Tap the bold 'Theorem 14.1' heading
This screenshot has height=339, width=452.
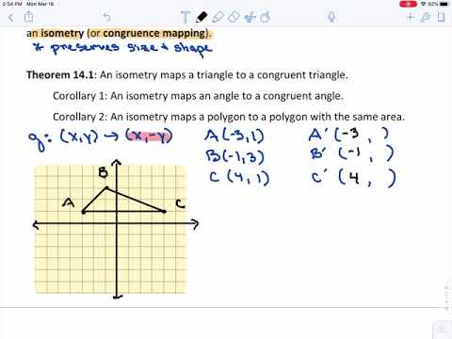[x=60, y=75]
